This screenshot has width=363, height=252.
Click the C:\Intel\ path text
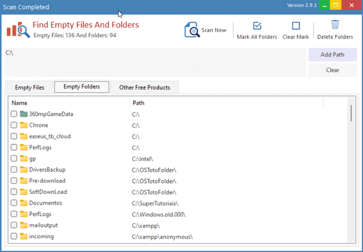142,159
